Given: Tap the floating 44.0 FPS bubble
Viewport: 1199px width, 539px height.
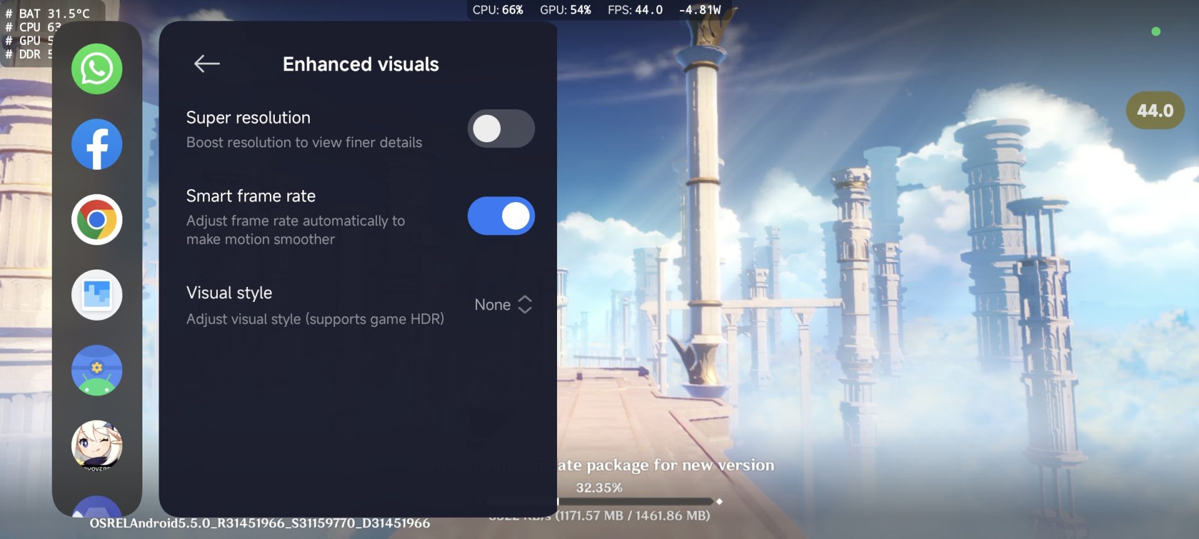Looking at the screenshot, I should pos(1155,111).
